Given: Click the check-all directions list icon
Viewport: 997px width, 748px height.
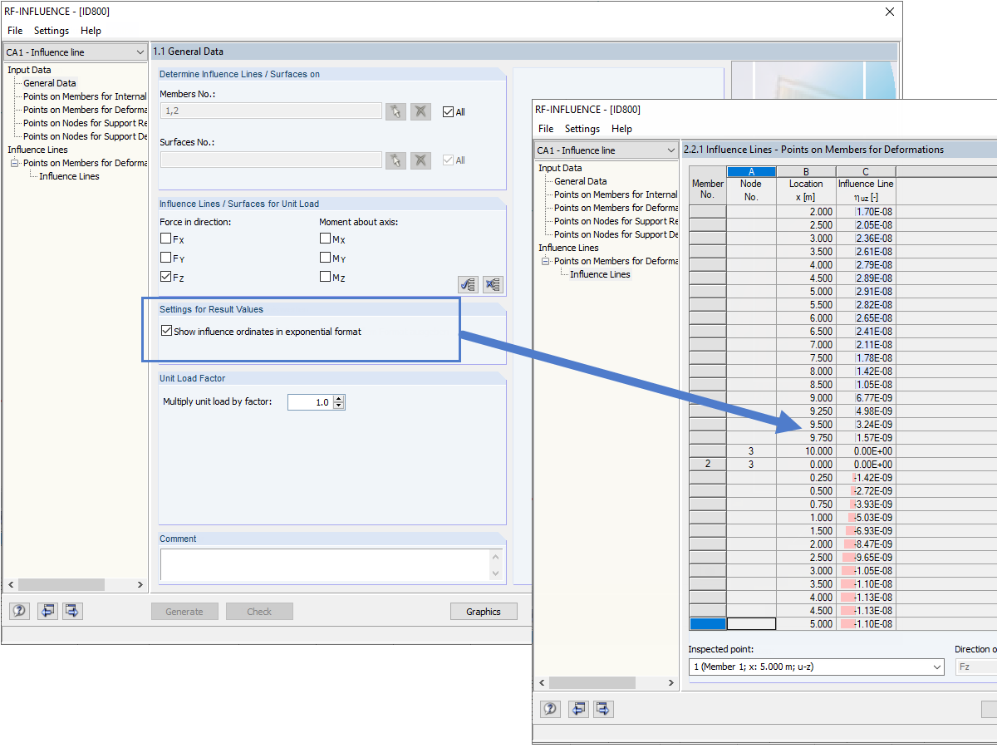Looking at the screenshot, I should [x=468, y=284].
